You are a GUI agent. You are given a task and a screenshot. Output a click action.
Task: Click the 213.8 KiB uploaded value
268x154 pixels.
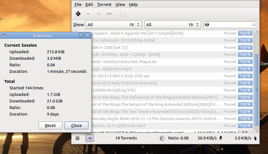[56, 52]
